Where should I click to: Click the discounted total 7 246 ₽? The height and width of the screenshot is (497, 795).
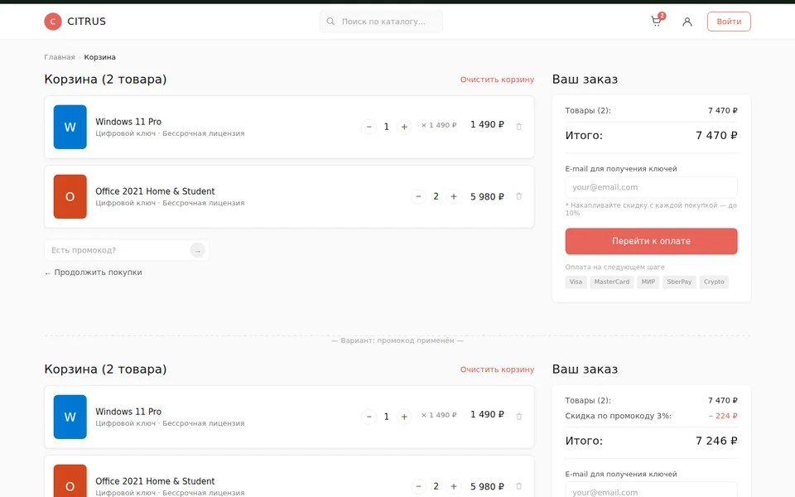[716, 441]
